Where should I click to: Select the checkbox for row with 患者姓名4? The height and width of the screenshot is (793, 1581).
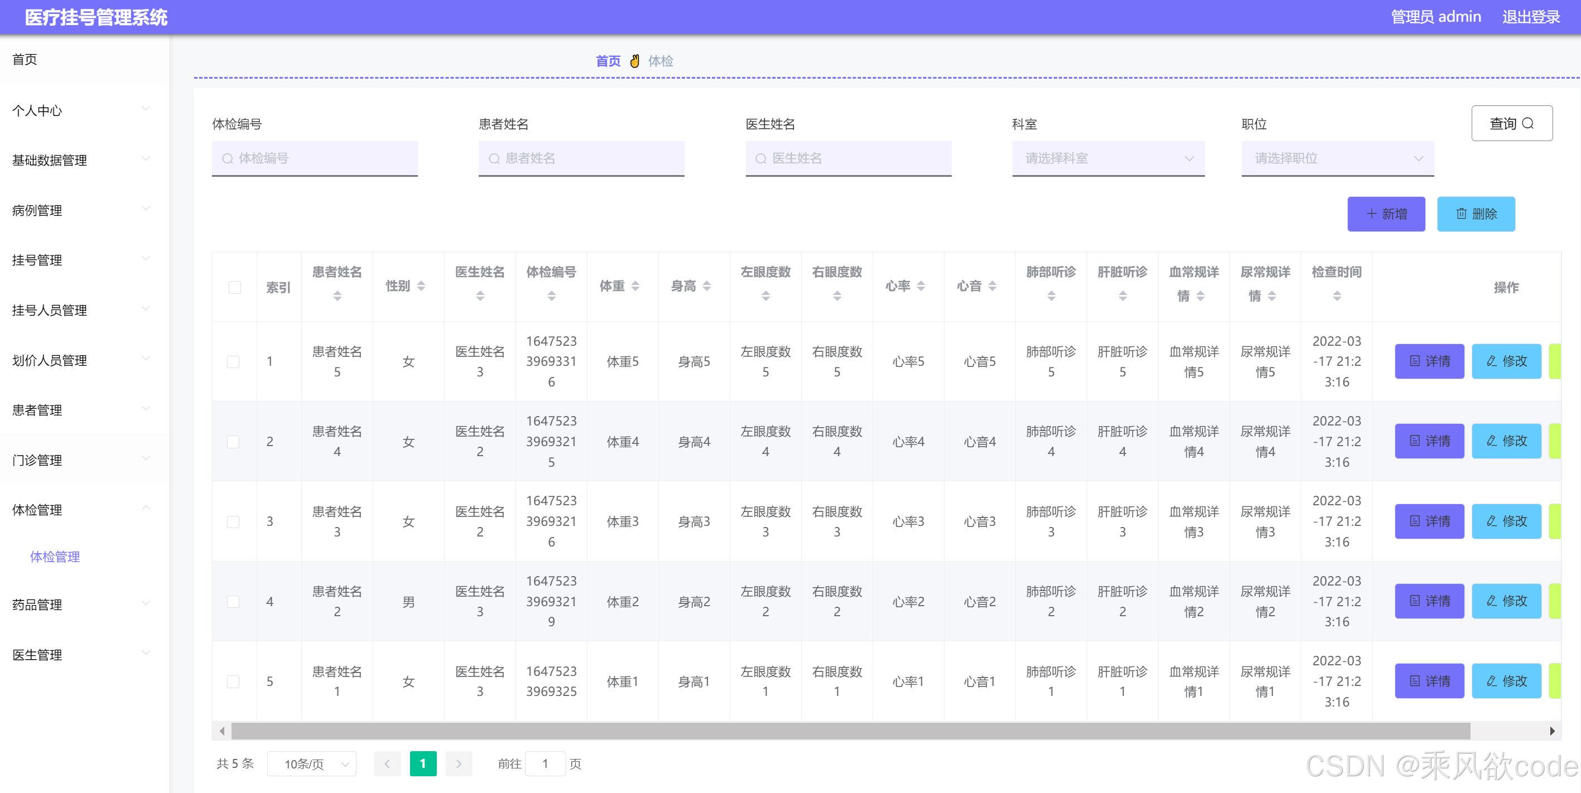coord(233,442)
